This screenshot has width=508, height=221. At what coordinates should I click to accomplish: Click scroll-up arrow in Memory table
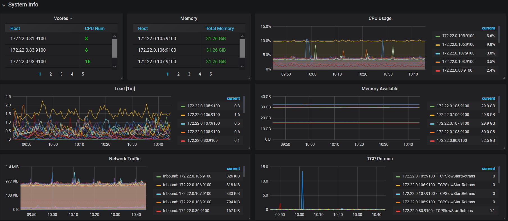tap(242, 36)
